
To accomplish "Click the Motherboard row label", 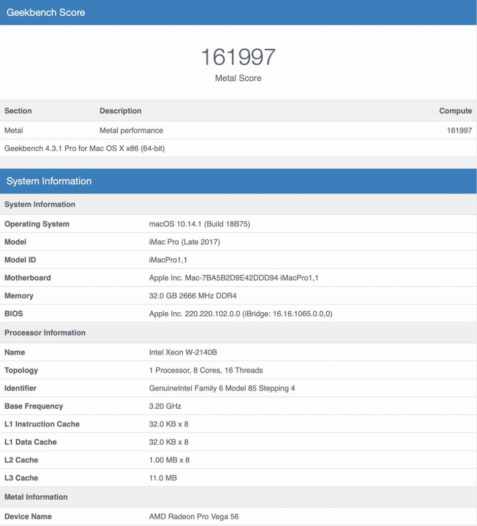I will (27, 278).
